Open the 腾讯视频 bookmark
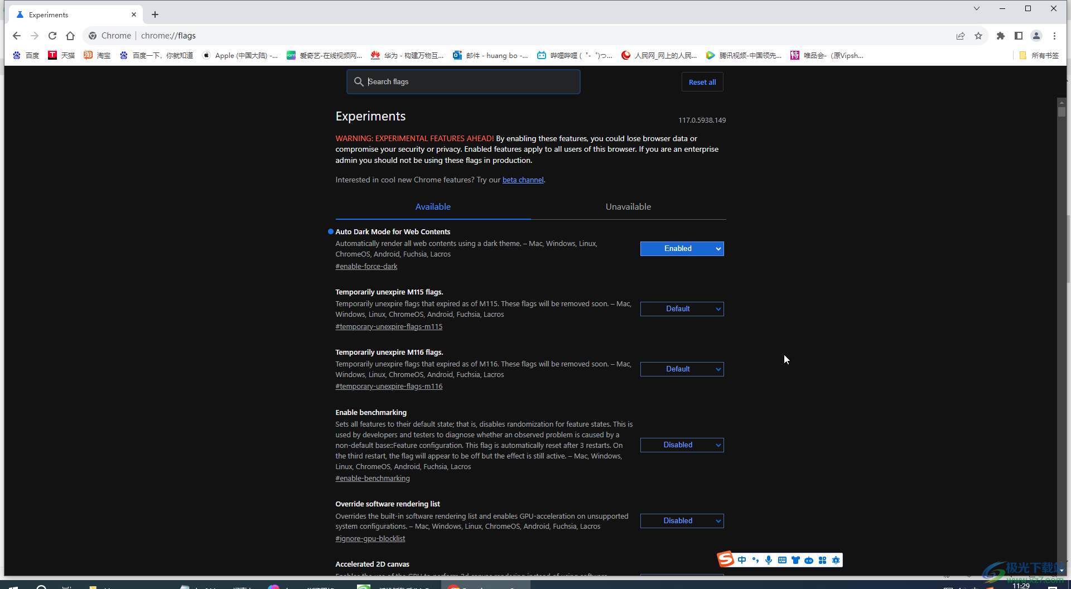Image resolution: width=1071 pixels, height=589 pixels. point(744,55)
